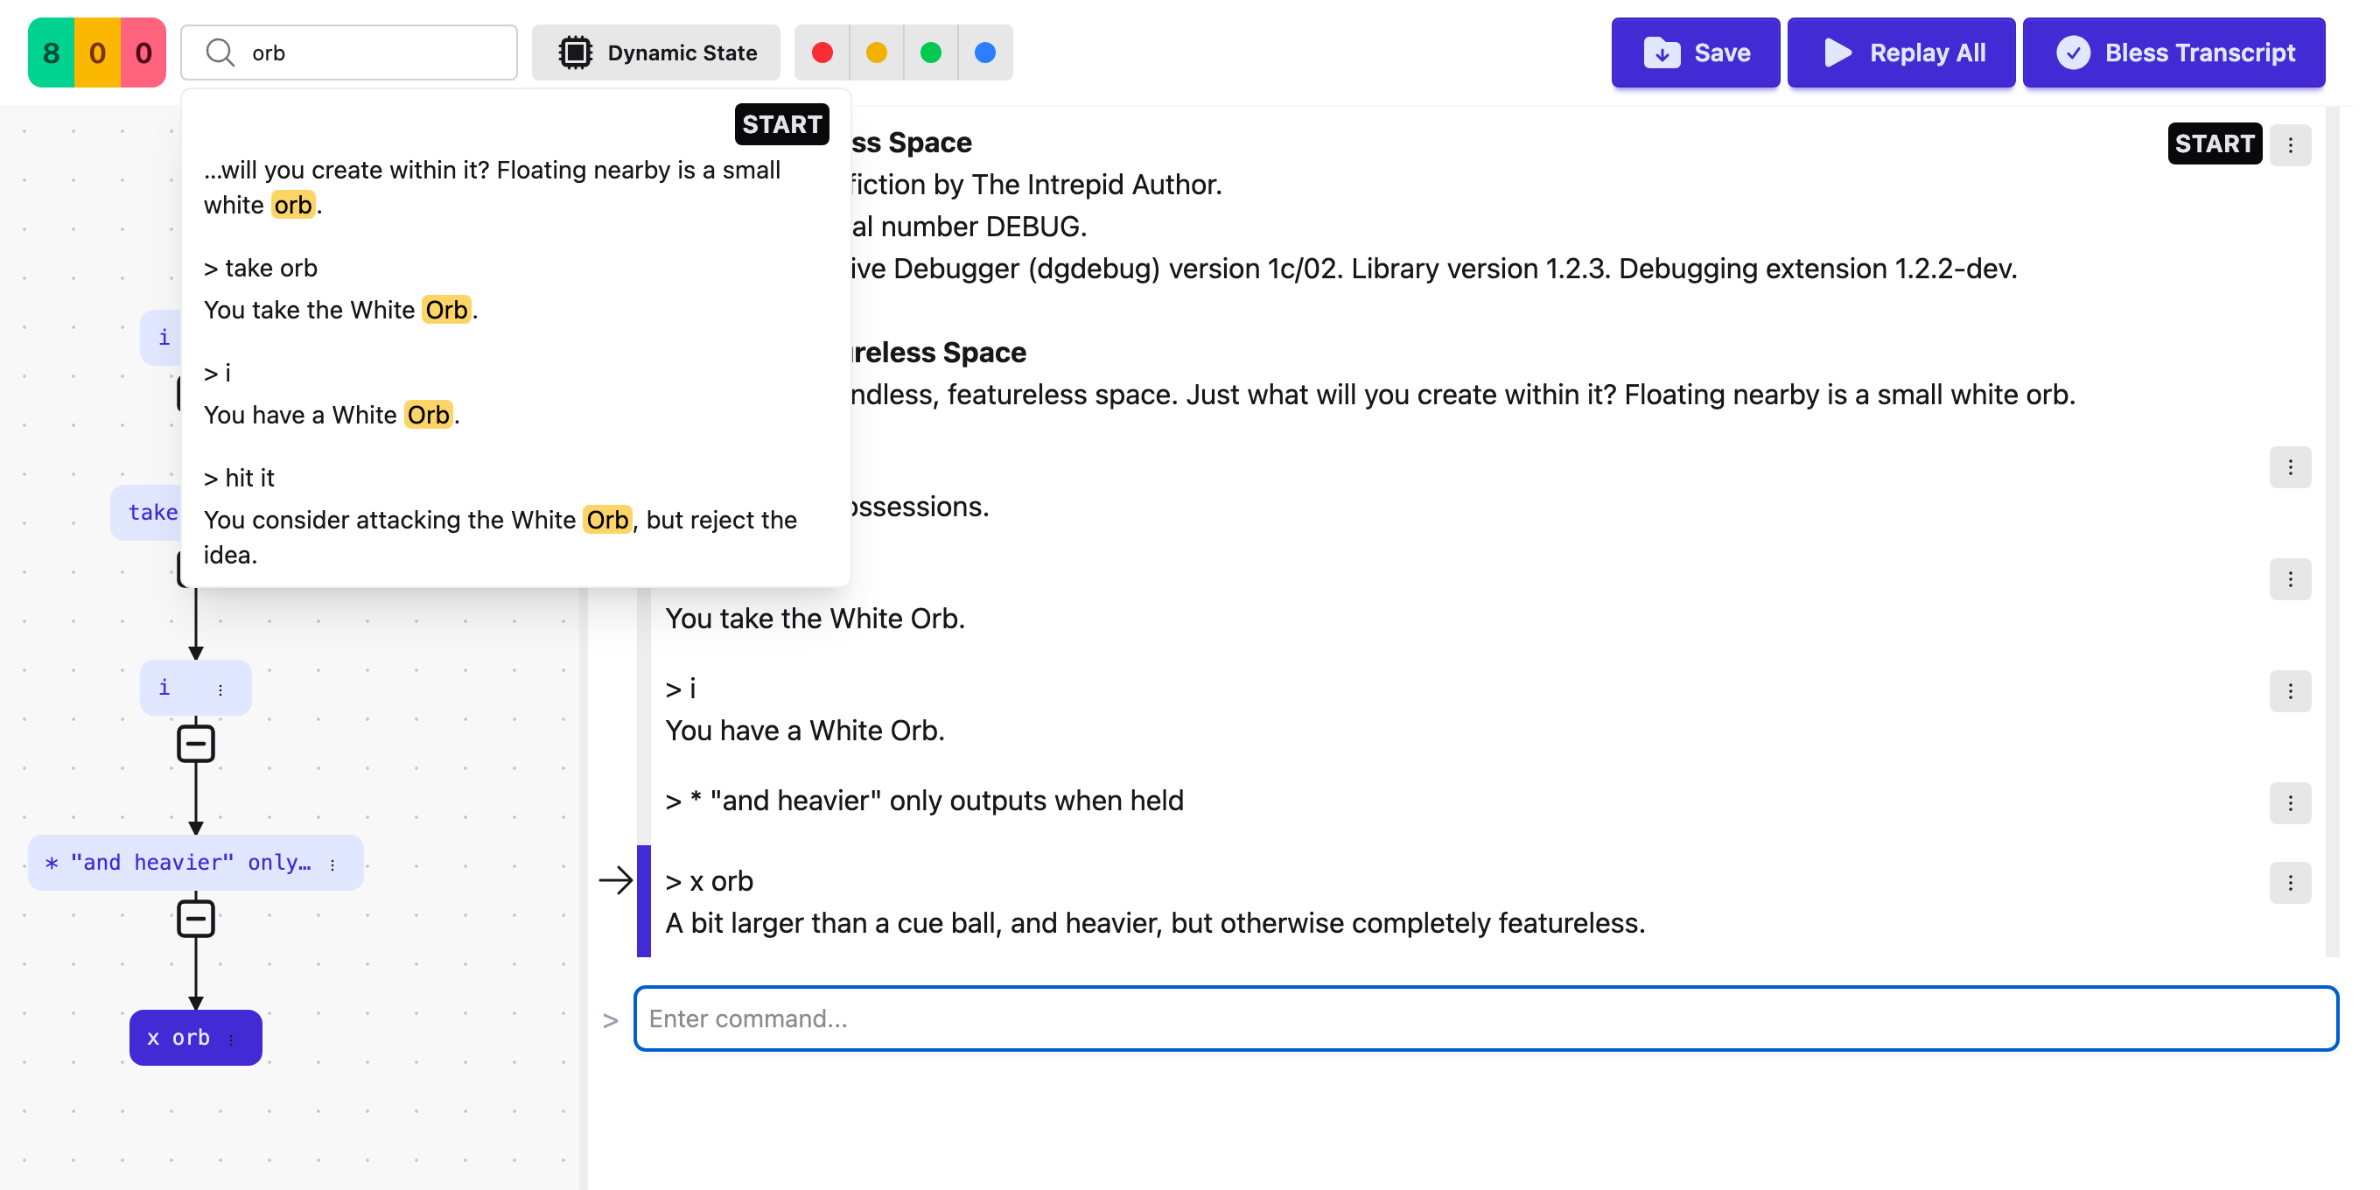This screenshot has height=1190, width=2380.
Task: Save the transcript with Save button
Action: tap(1696, 52)
